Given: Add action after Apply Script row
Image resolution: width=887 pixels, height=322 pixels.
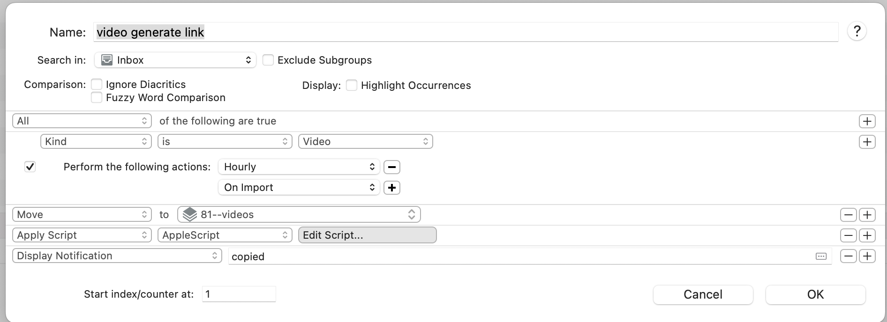Looking at the screenshot, I should pyautogui.click(x=867, y=235).
